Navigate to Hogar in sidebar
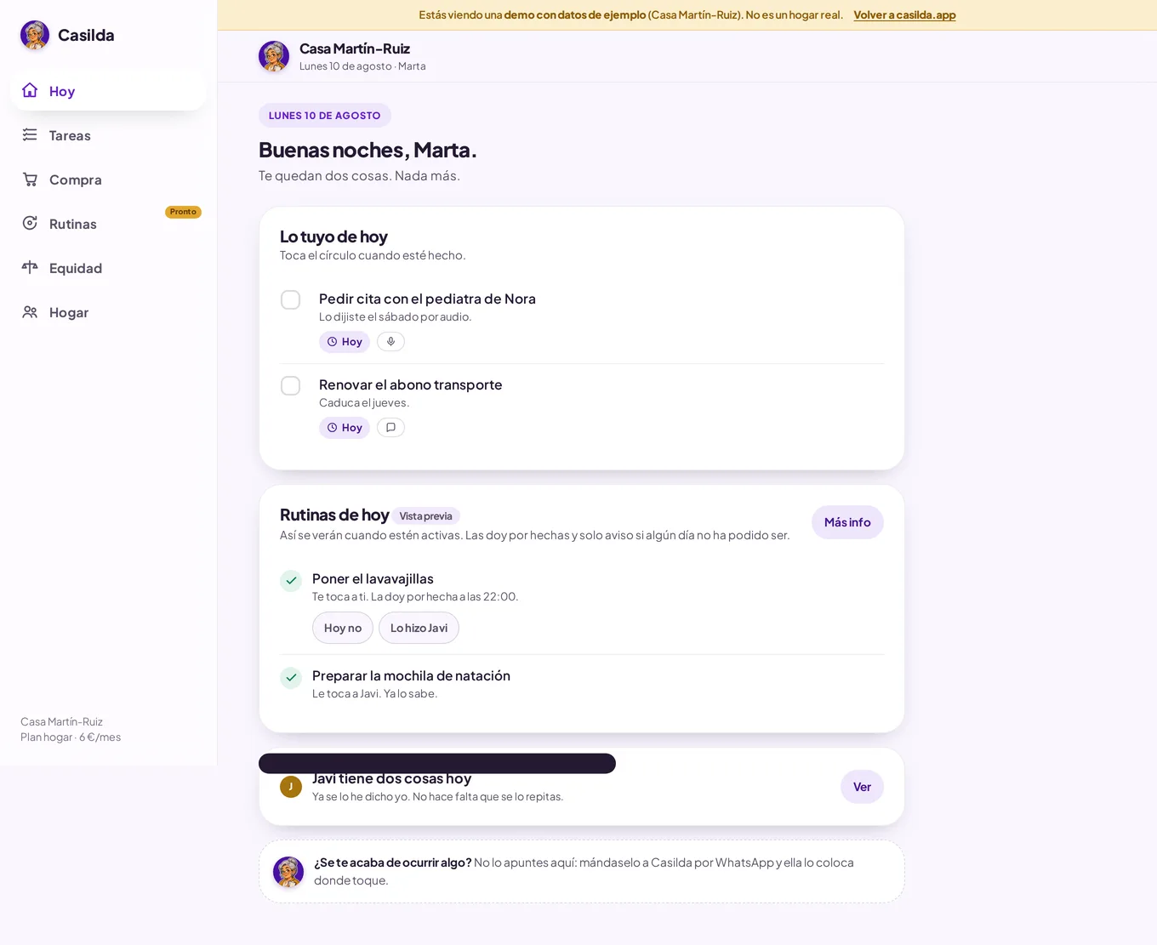The height and width of the screenshot is (945, 1157). coord(108,312)
